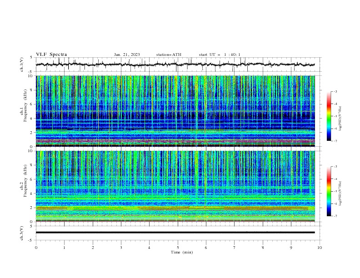This screenshot has width=360, height=278.
Task: Click the 'start UT = 1:40:1' header text
Action: [220, 55]
